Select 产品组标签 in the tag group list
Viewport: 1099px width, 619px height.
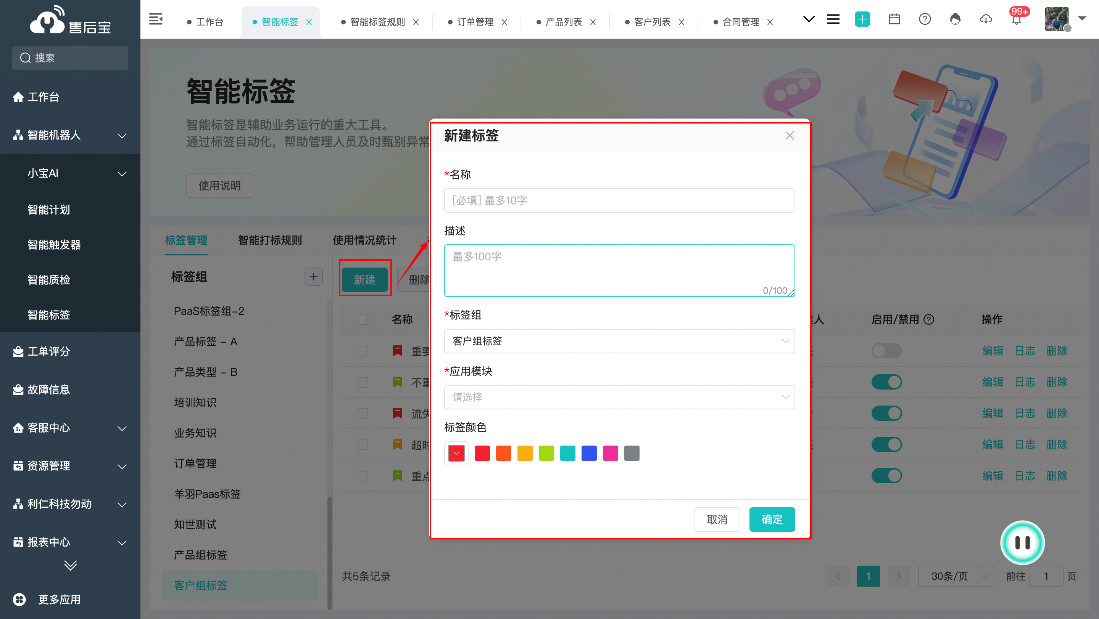(200, 555)
